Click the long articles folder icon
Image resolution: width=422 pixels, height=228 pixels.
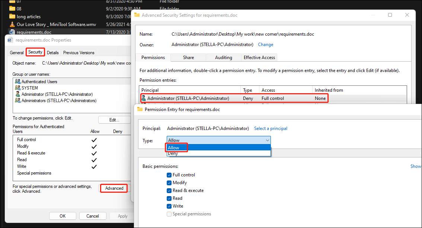click(12, 16)
